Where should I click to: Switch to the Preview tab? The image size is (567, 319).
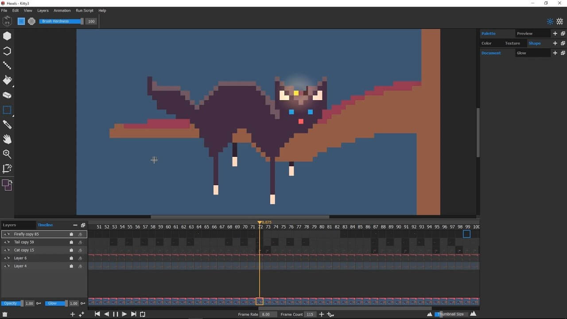[x=525, y=34]
